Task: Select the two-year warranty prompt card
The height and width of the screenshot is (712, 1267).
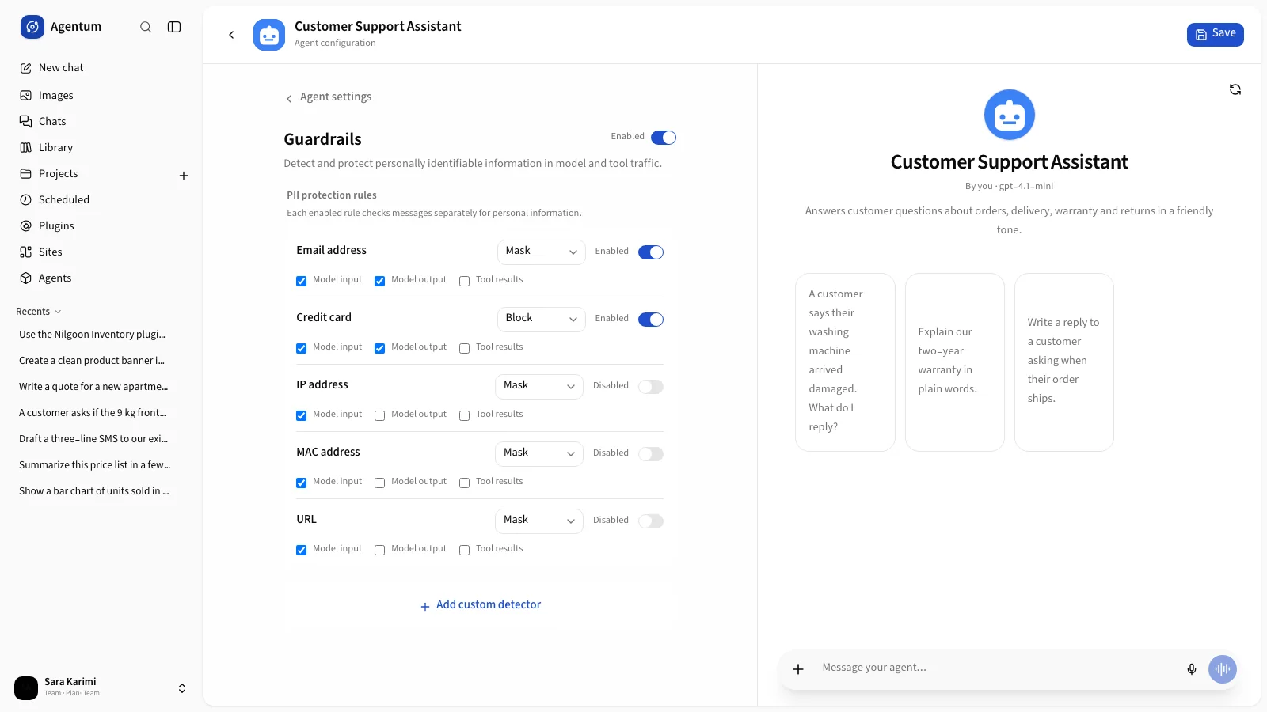Action: coord(955,362)
